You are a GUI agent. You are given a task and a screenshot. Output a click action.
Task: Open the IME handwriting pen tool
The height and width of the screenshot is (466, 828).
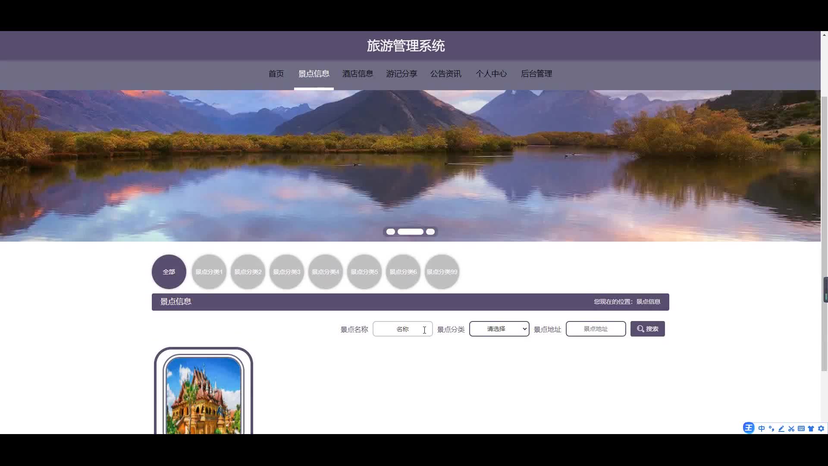click(x=781, y=428)
